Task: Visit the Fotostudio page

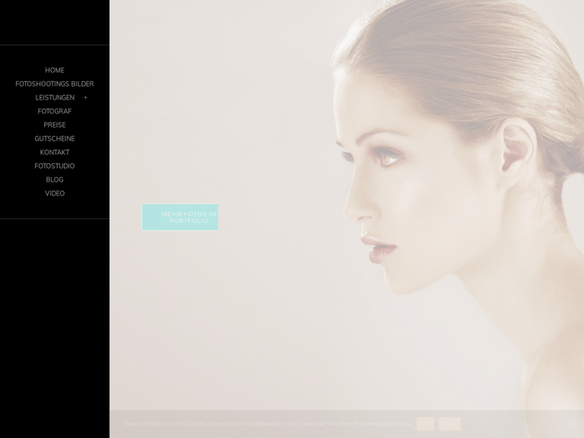Action: [x=55, y=167]
